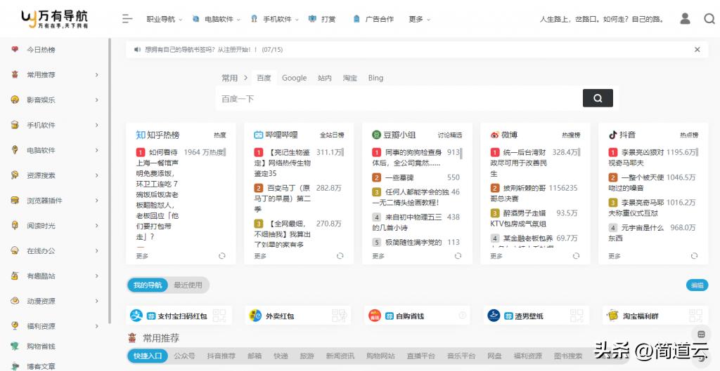The image size is (720, 371).
Task: Click the dark search submit button
Action: tap(598, 98)
